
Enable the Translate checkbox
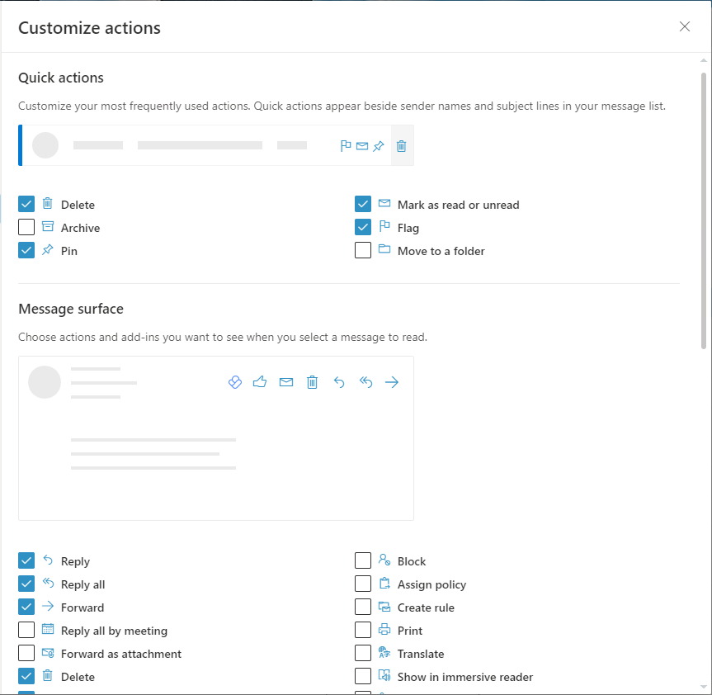[363, 654]
